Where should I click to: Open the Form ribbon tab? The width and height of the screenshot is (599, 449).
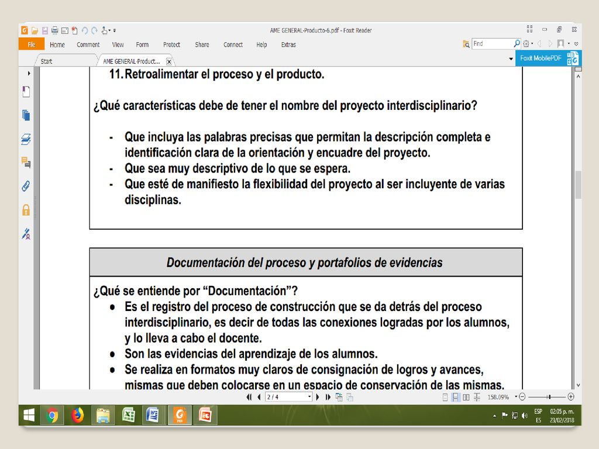[142, 44]
